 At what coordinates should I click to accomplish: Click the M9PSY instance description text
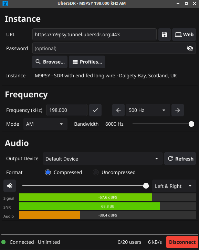pyautogui.click(x=106, y=76)
